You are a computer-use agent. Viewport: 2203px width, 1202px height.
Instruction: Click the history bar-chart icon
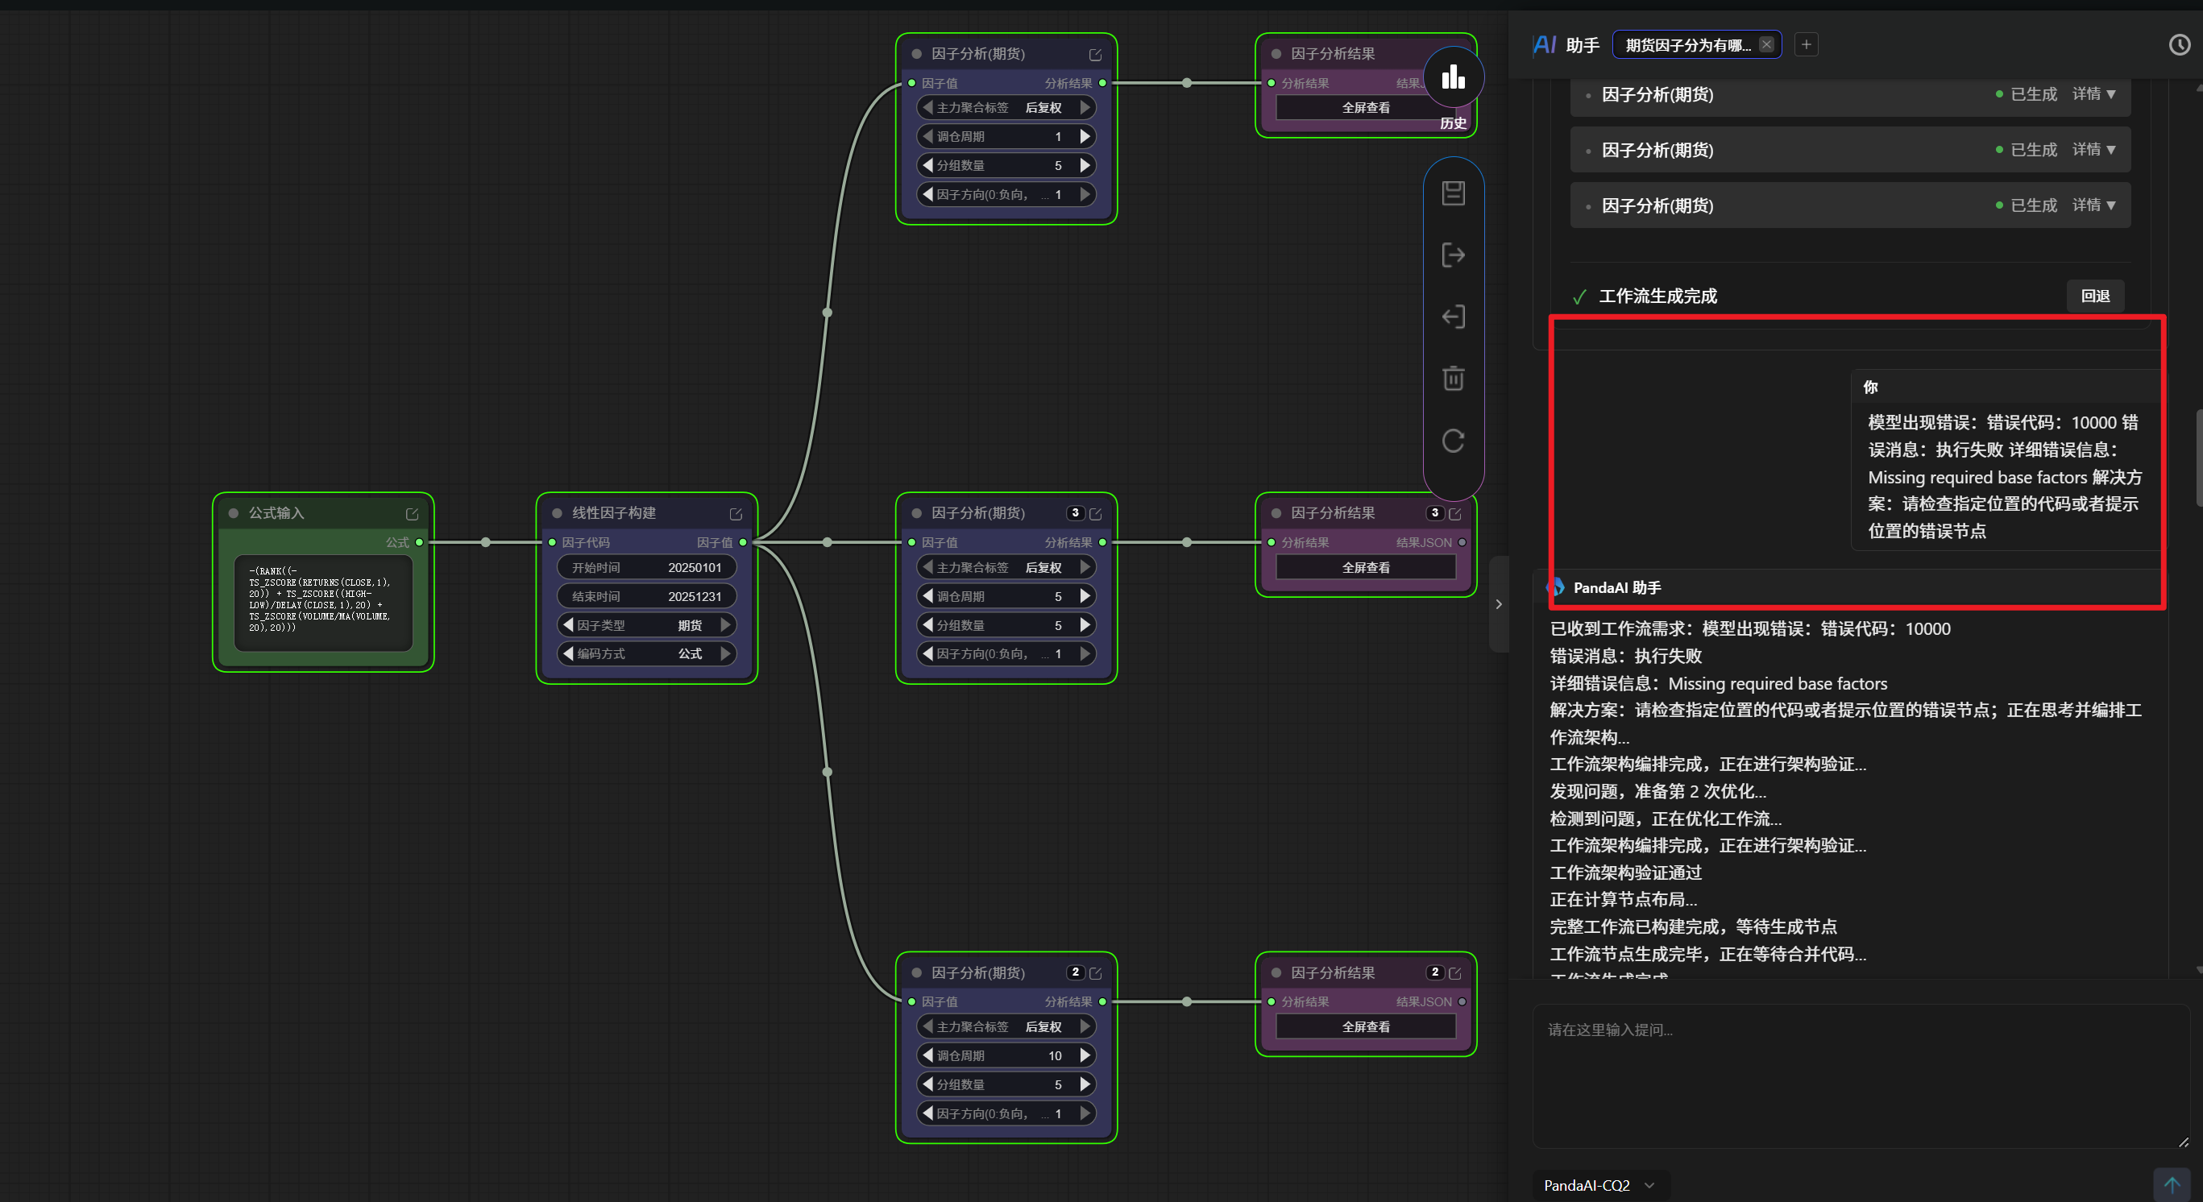tap(1453, 78)
